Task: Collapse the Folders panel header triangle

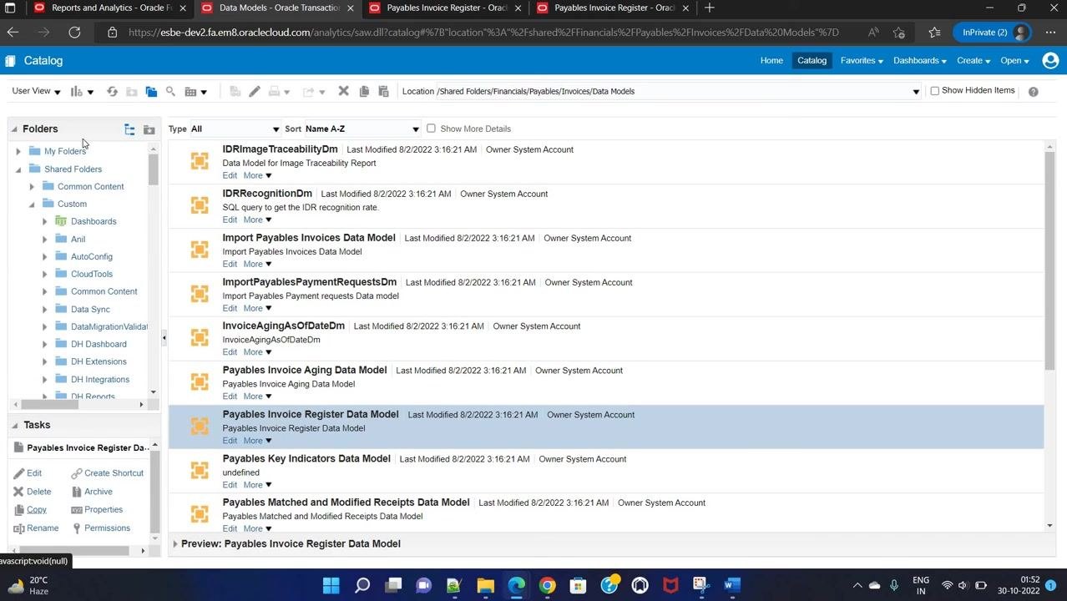Action: pyautogui.click(x=14, y=129)
